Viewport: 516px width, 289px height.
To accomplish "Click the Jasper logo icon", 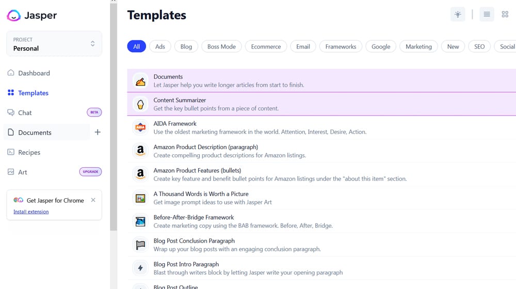I will tap(14, 15).
